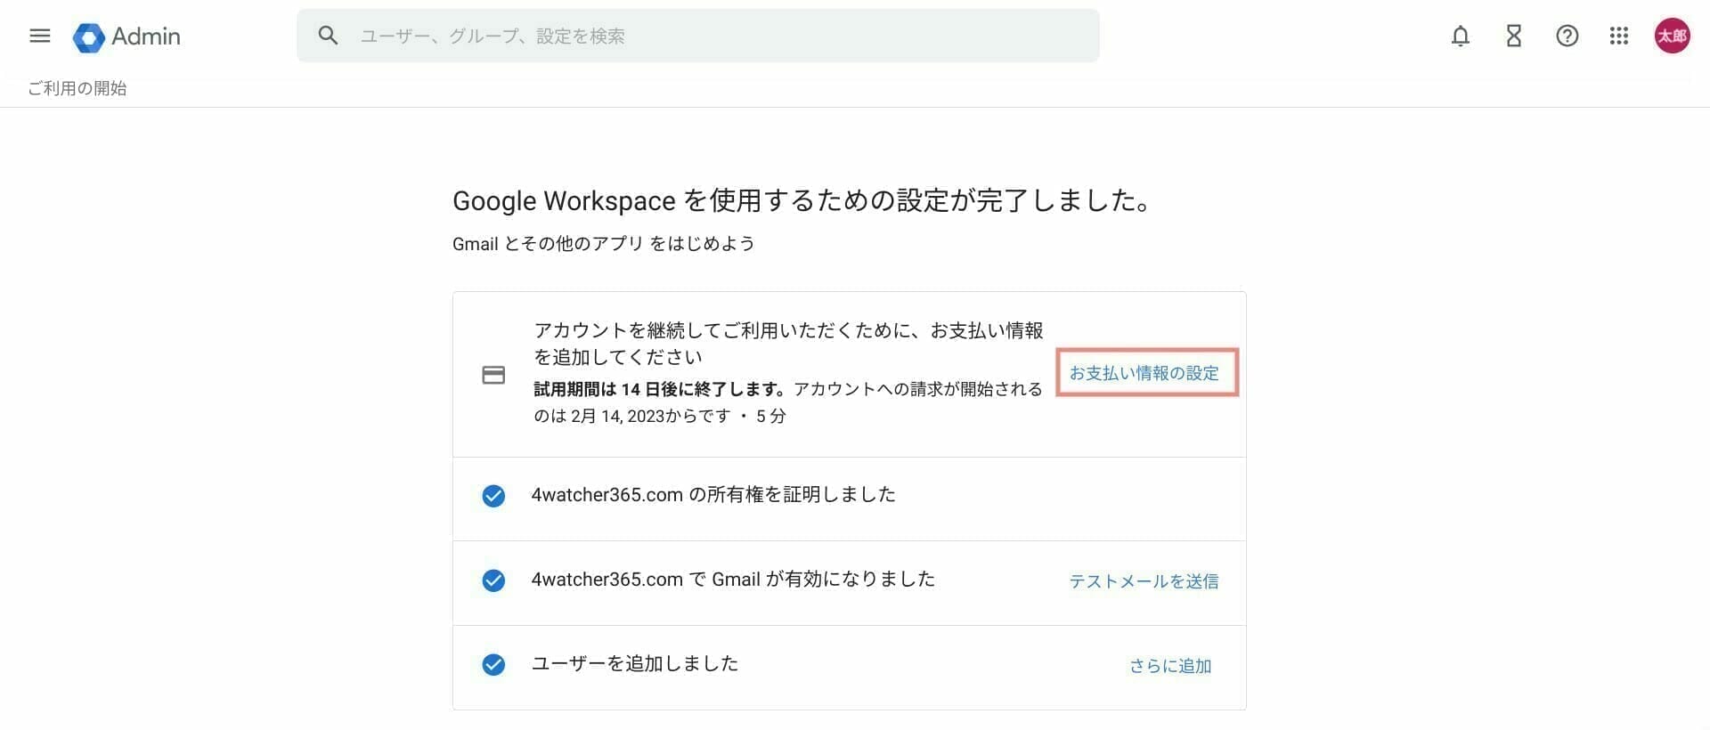
Task: Focus the ユーザー、グループ、設定を検索 search field
Action: [697, 36]
